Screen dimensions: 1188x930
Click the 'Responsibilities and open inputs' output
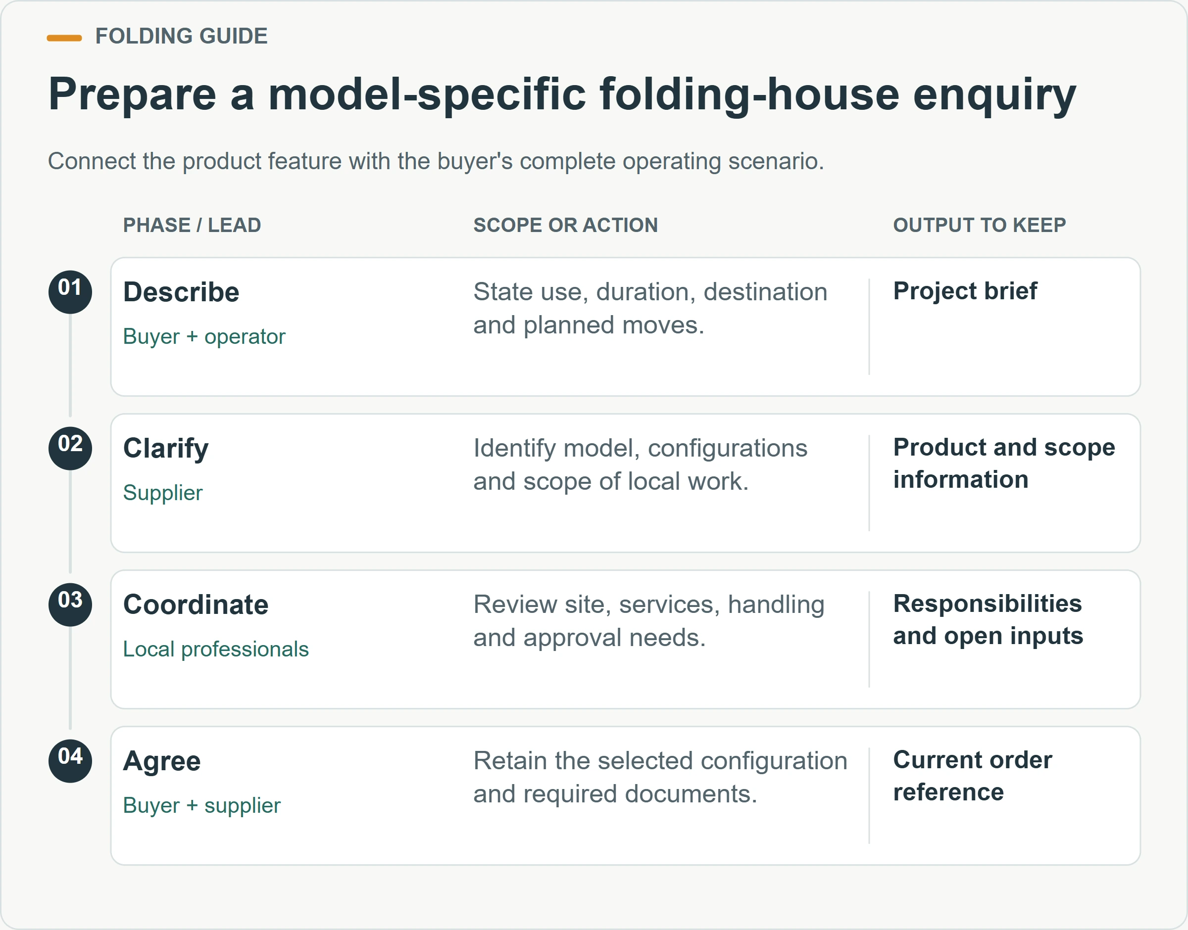tap(988, 620)
